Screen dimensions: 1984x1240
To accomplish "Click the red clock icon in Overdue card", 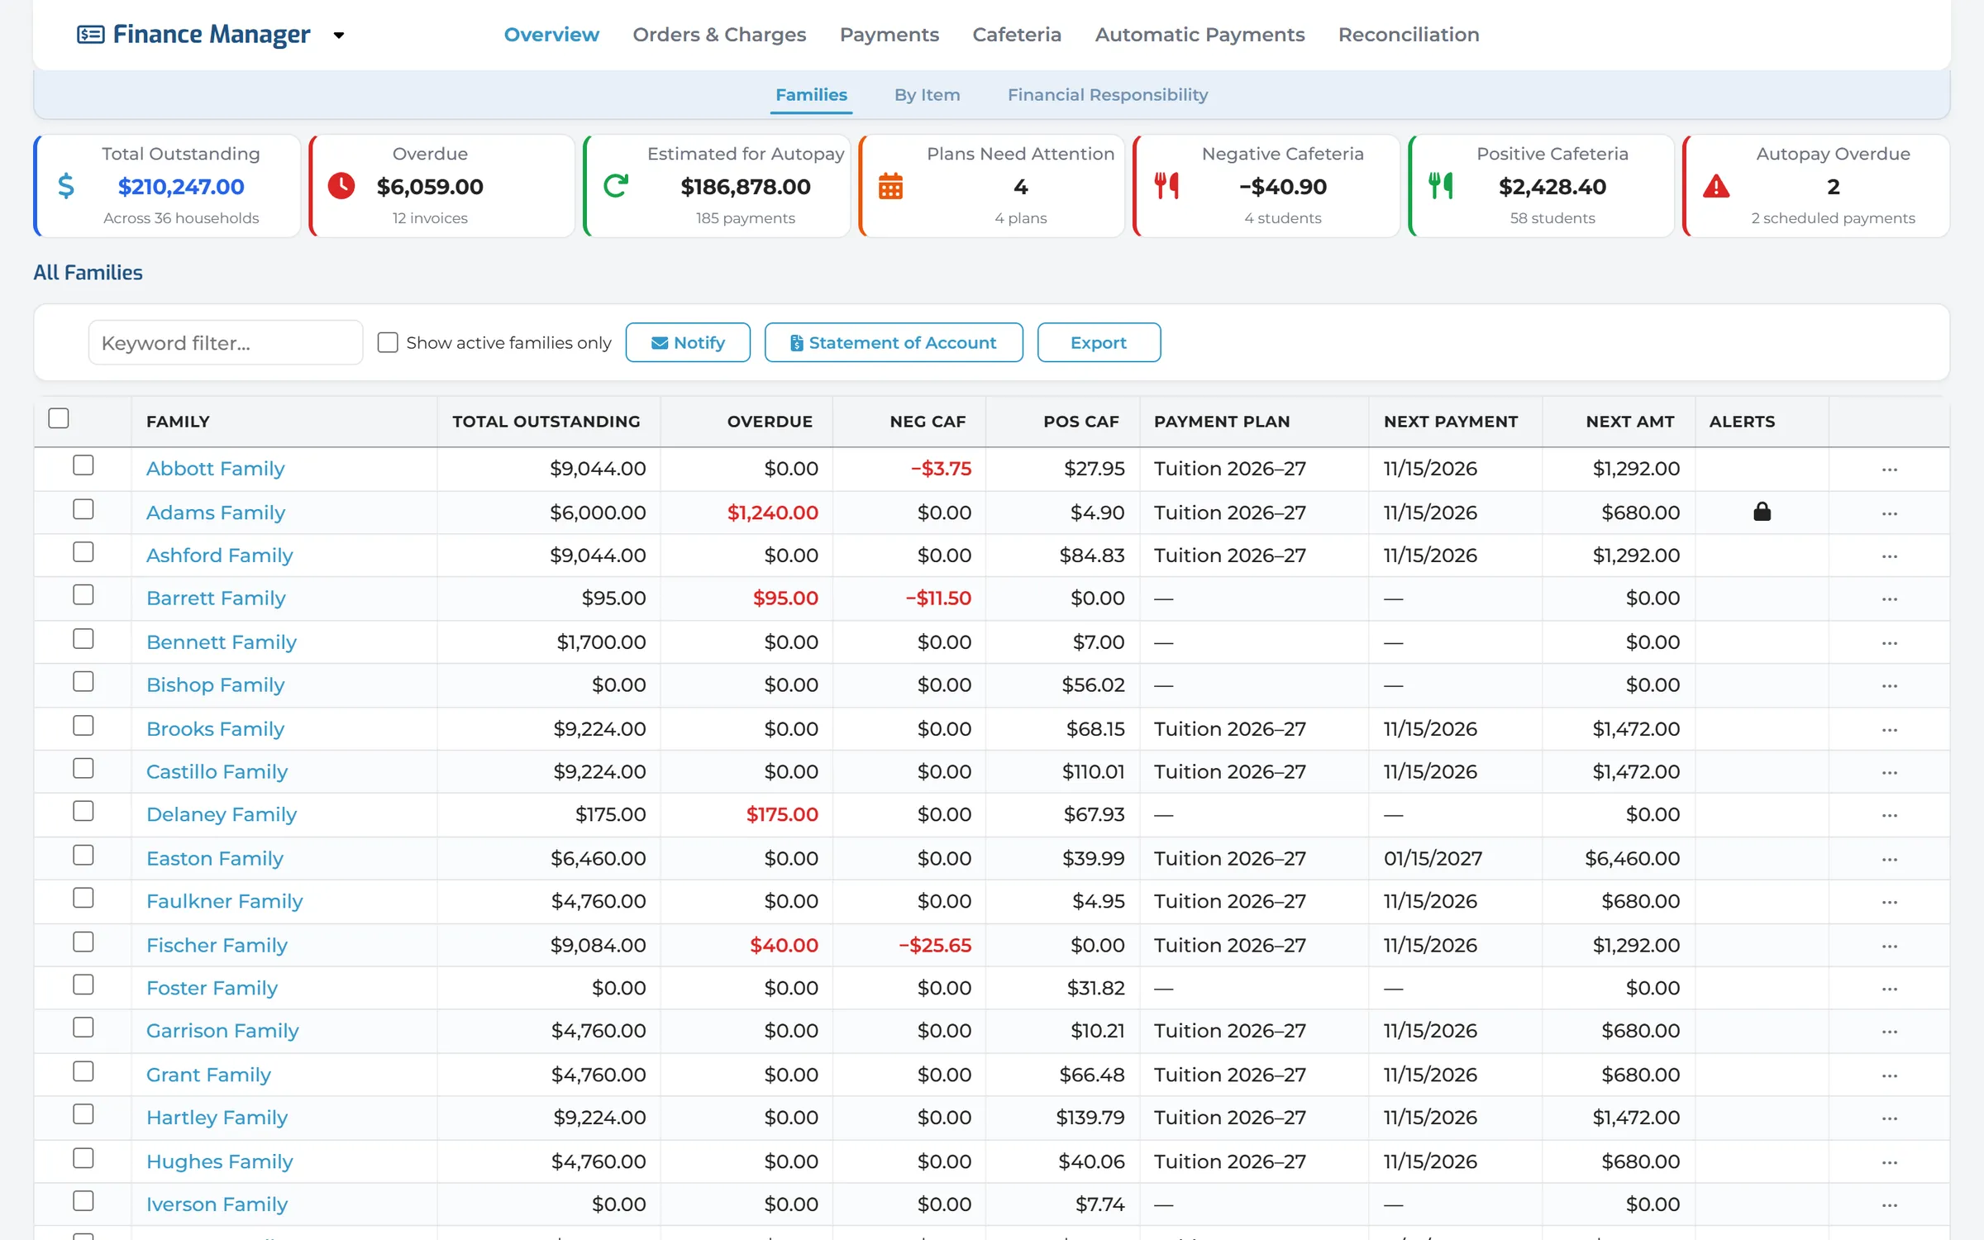I will 341,186.
